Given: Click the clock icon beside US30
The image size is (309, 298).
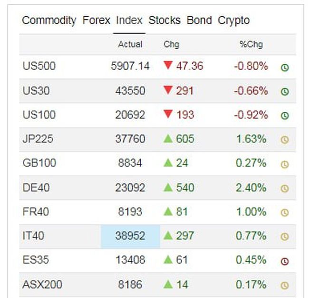Looking at the screenshot, I should 285,91.
